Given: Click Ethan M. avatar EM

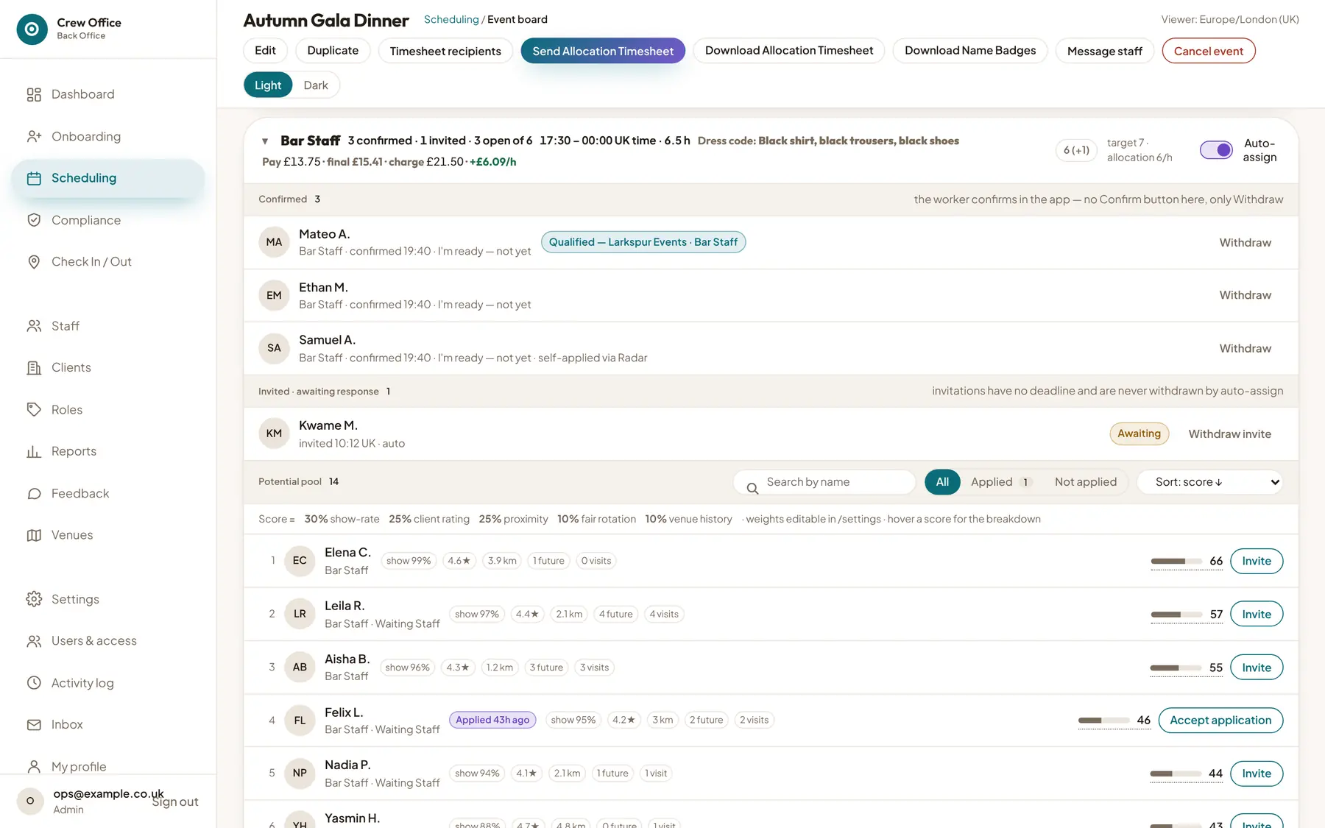Looking at the screenshot, I should click(274, 295).
